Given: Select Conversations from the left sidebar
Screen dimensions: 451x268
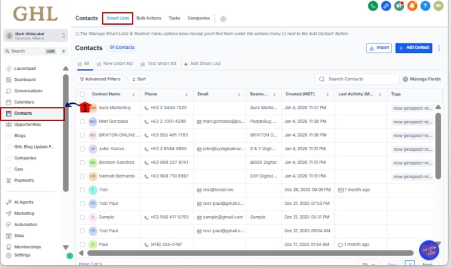Looking at the screenshot, I should coord(28,91).
